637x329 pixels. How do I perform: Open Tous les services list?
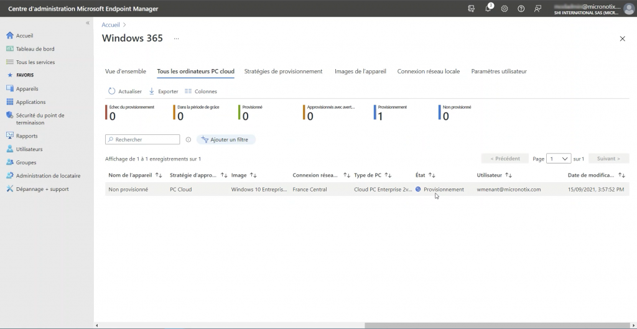tap(35, 62)
